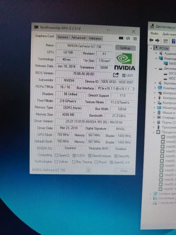Collapse the PCLite root node
Image resolution: width=176 pixels, height=235 pixels.
tap(151, 48)
